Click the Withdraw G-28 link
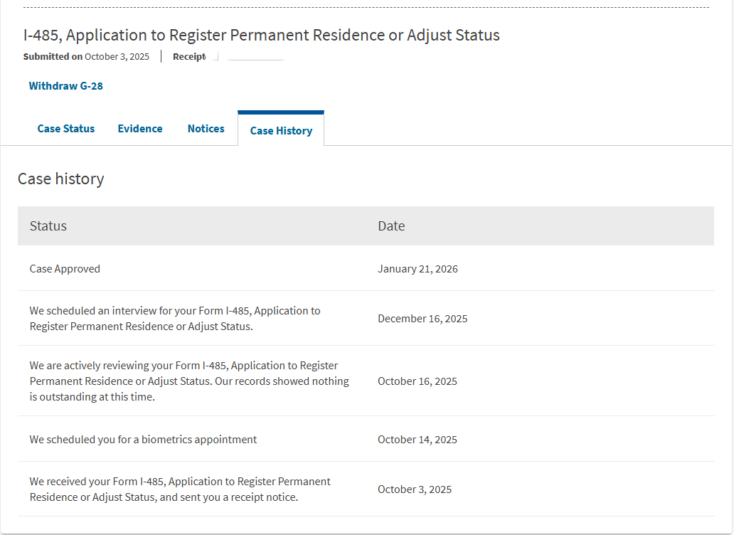Viewport: 734px width, 535px height. click(66, 86)
